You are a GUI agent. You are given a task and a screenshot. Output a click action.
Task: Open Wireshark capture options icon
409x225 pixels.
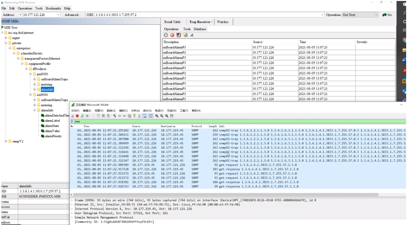point(87,116)
